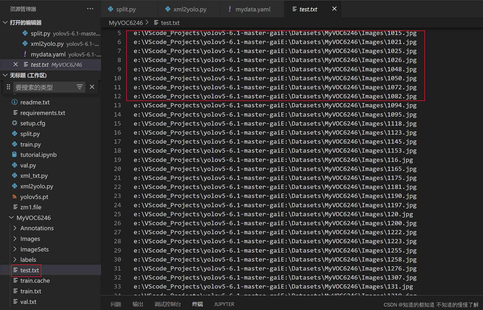The height and width of the screenshot is (310, 483).
Task: Open explorer more actions ellipsis menu
Action: click(x=90, y=9)
